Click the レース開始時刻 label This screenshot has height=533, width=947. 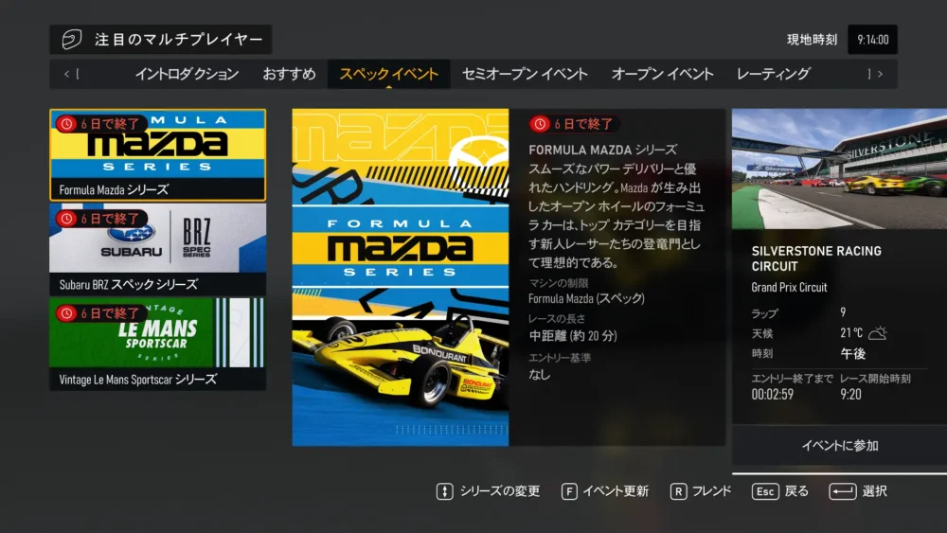click(875, 379)
